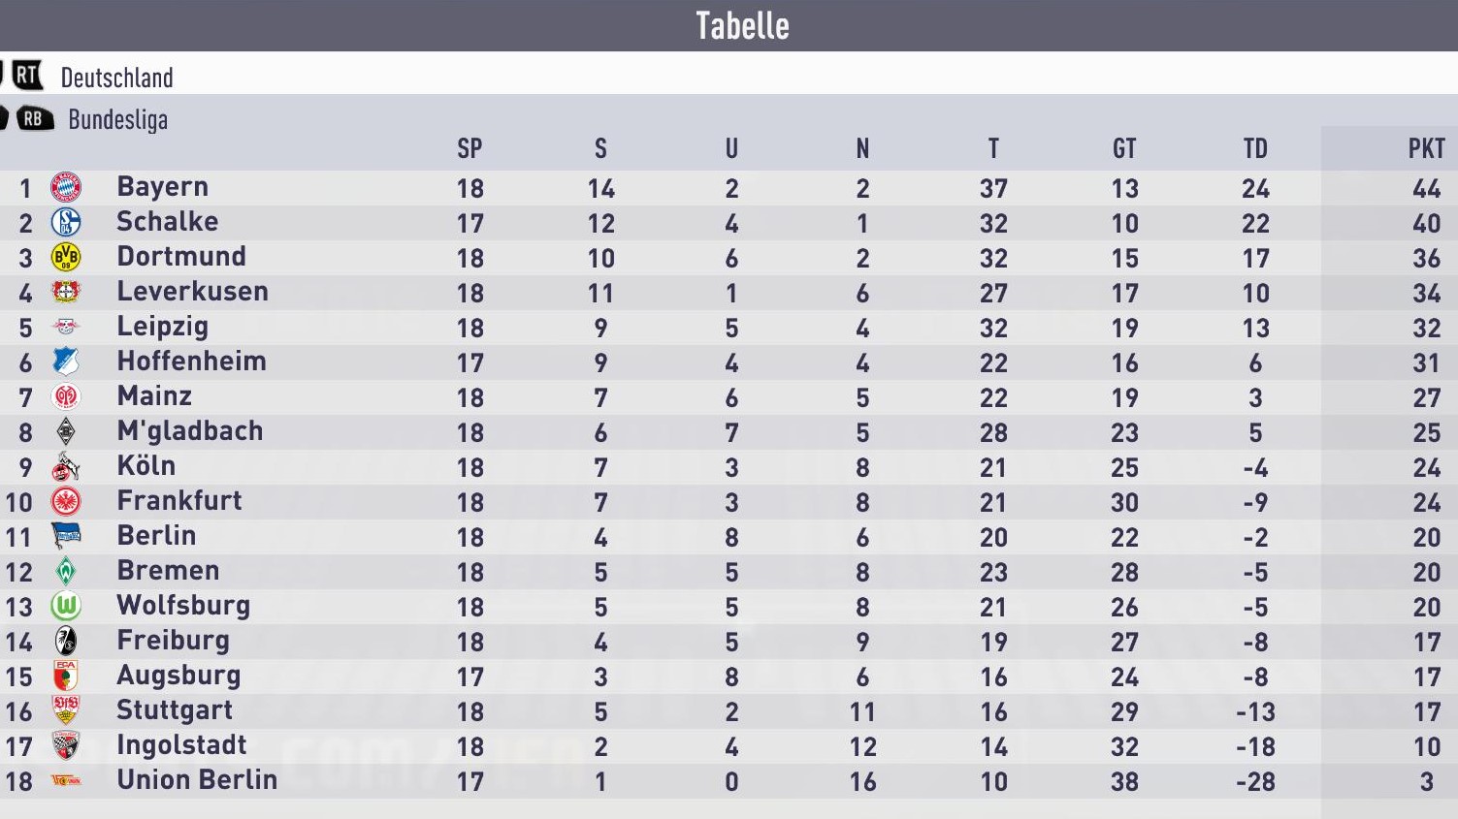The width and height of the screenshot is (1458, 819).
Task: Click the Schalke club crest icon
Action: tap(66, 222)
